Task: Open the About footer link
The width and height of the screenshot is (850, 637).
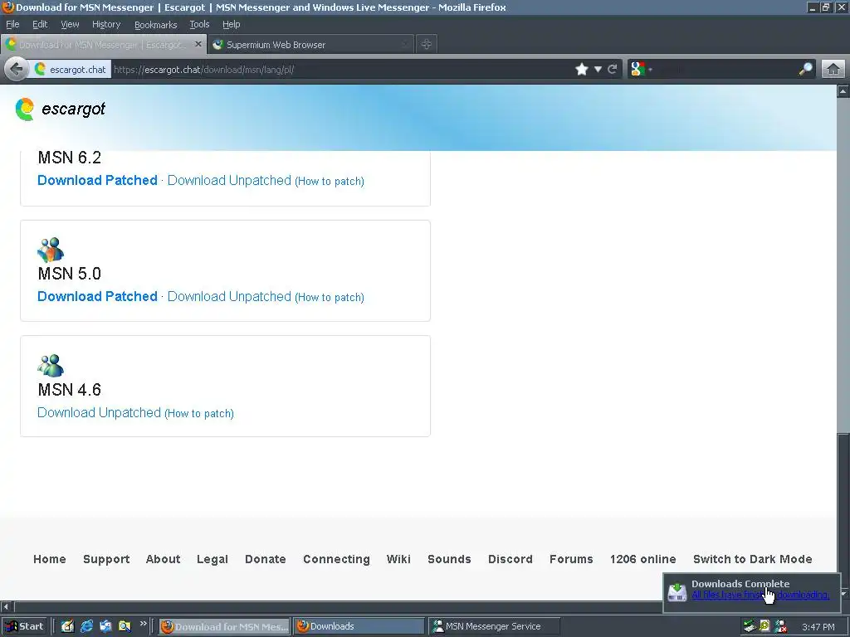Action: click(164, 559)
